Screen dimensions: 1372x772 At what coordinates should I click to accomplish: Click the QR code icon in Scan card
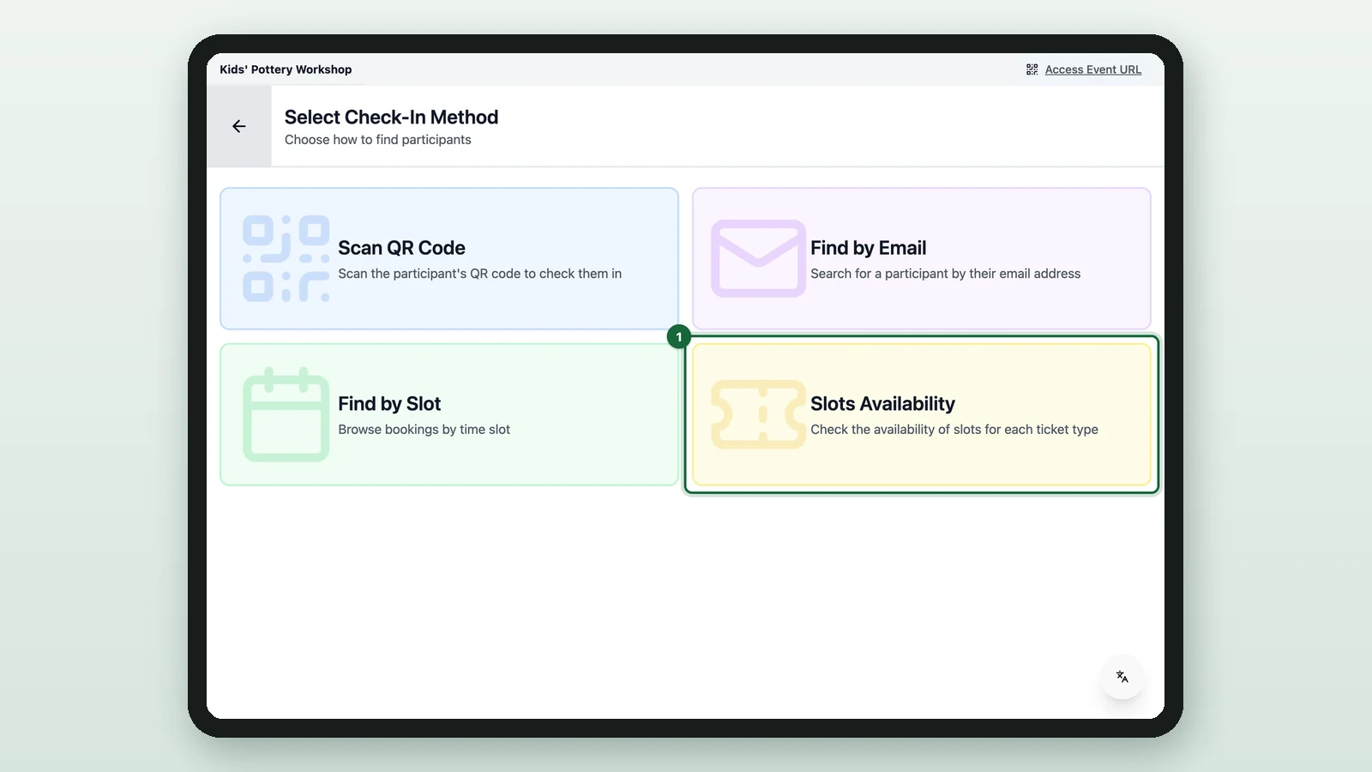[x=286, y=259]
